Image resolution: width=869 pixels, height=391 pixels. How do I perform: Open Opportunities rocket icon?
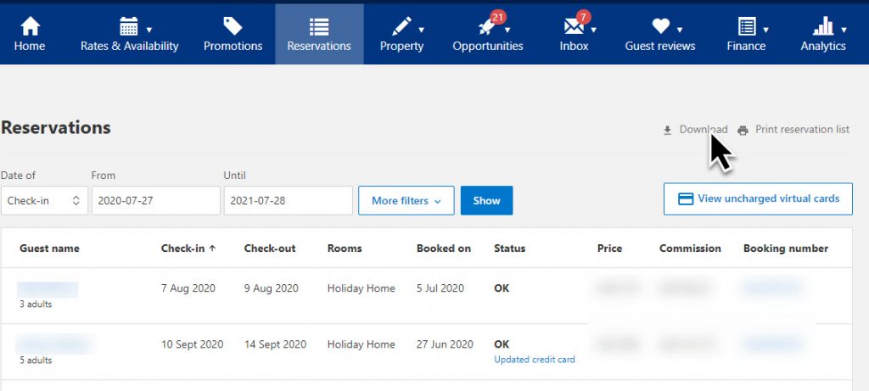point(487,26)
